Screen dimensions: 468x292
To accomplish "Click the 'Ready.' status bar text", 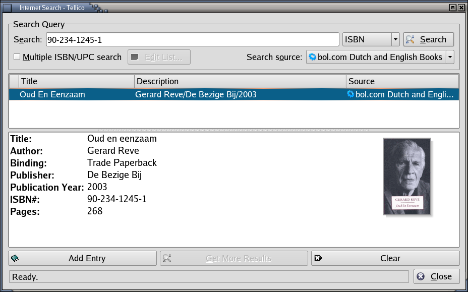I will pyautogui.click(x=25, y=277).
